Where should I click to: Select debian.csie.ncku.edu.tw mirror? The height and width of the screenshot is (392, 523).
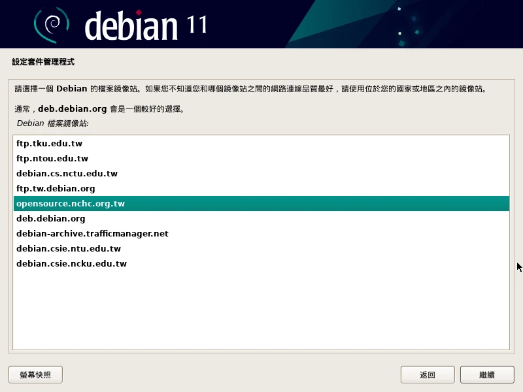261,263
